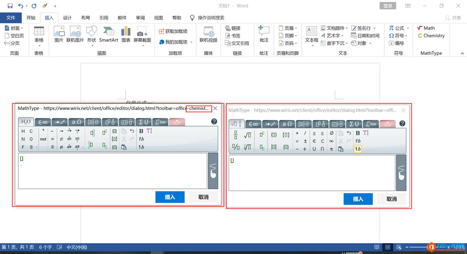The height and width of the screenshot is (254, 467).
Task: Toggle the highlighted italic style in the math dialog
Action: pos(357,149)
